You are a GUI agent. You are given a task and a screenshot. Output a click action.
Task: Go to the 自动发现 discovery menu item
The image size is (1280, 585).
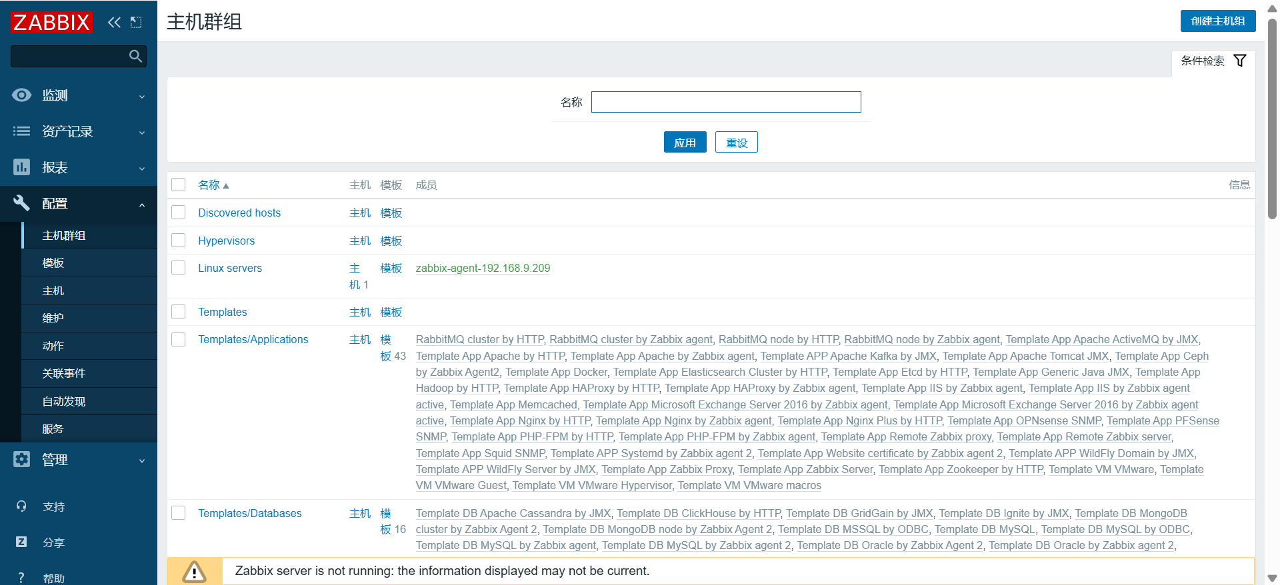coord(64,401)
